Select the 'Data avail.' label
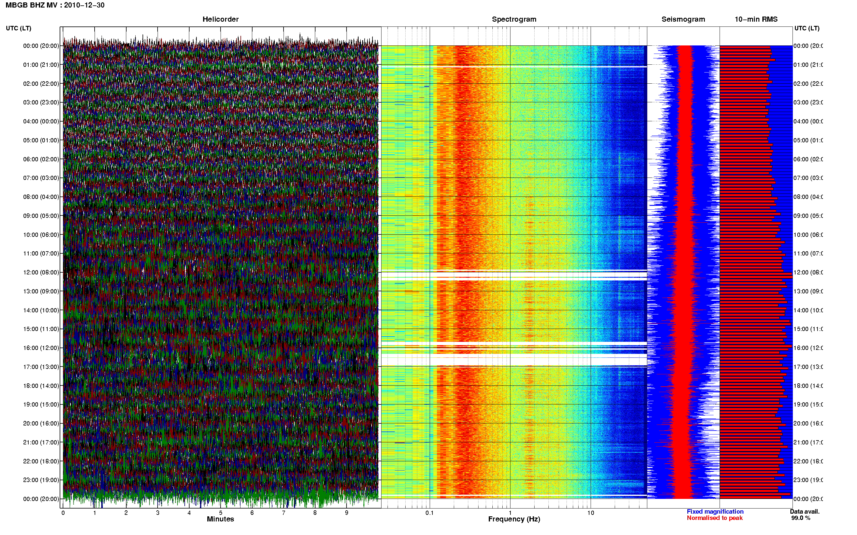The height and width of the screenshot is (535, 857). [805, 512]
